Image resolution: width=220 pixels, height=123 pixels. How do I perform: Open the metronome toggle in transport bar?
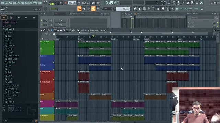(79, 3)
